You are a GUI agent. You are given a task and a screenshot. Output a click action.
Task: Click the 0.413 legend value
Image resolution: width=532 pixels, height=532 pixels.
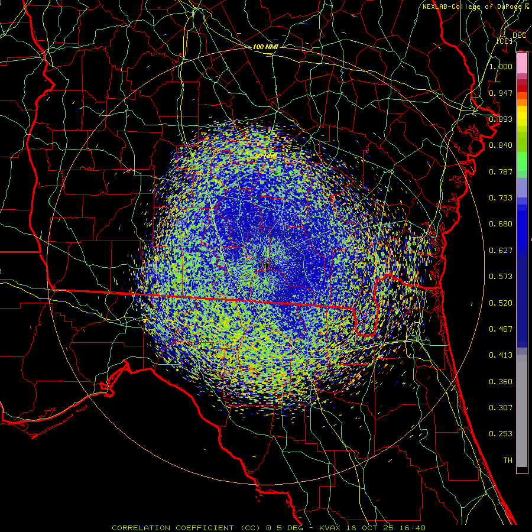[501, 355]
